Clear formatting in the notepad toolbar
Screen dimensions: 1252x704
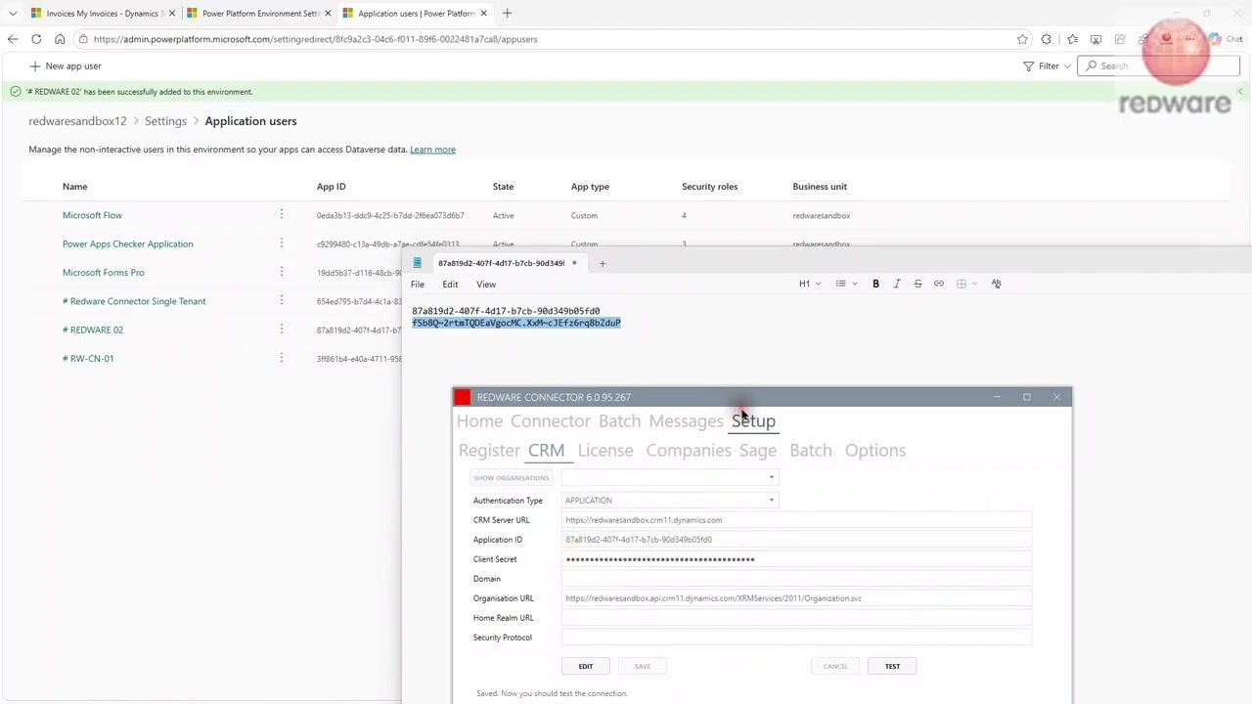click(996, 284)
